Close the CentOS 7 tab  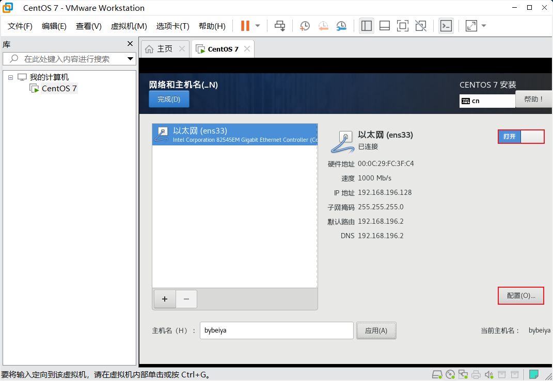pos(247,49)
